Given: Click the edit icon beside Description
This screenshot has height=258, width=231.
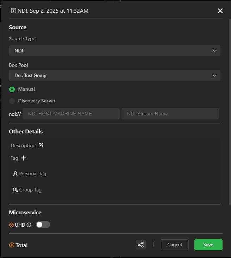Looking at the screenshot, I should click(x=41, y=145).
